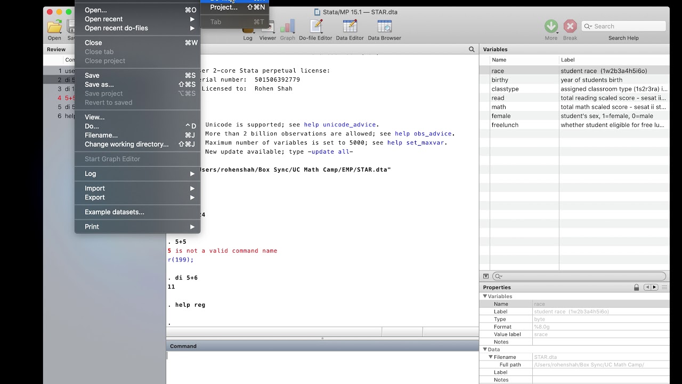Select Project... in the New submenu
Image resolution: width=682 pixels, height=384 pixels.
click(234, 7)
